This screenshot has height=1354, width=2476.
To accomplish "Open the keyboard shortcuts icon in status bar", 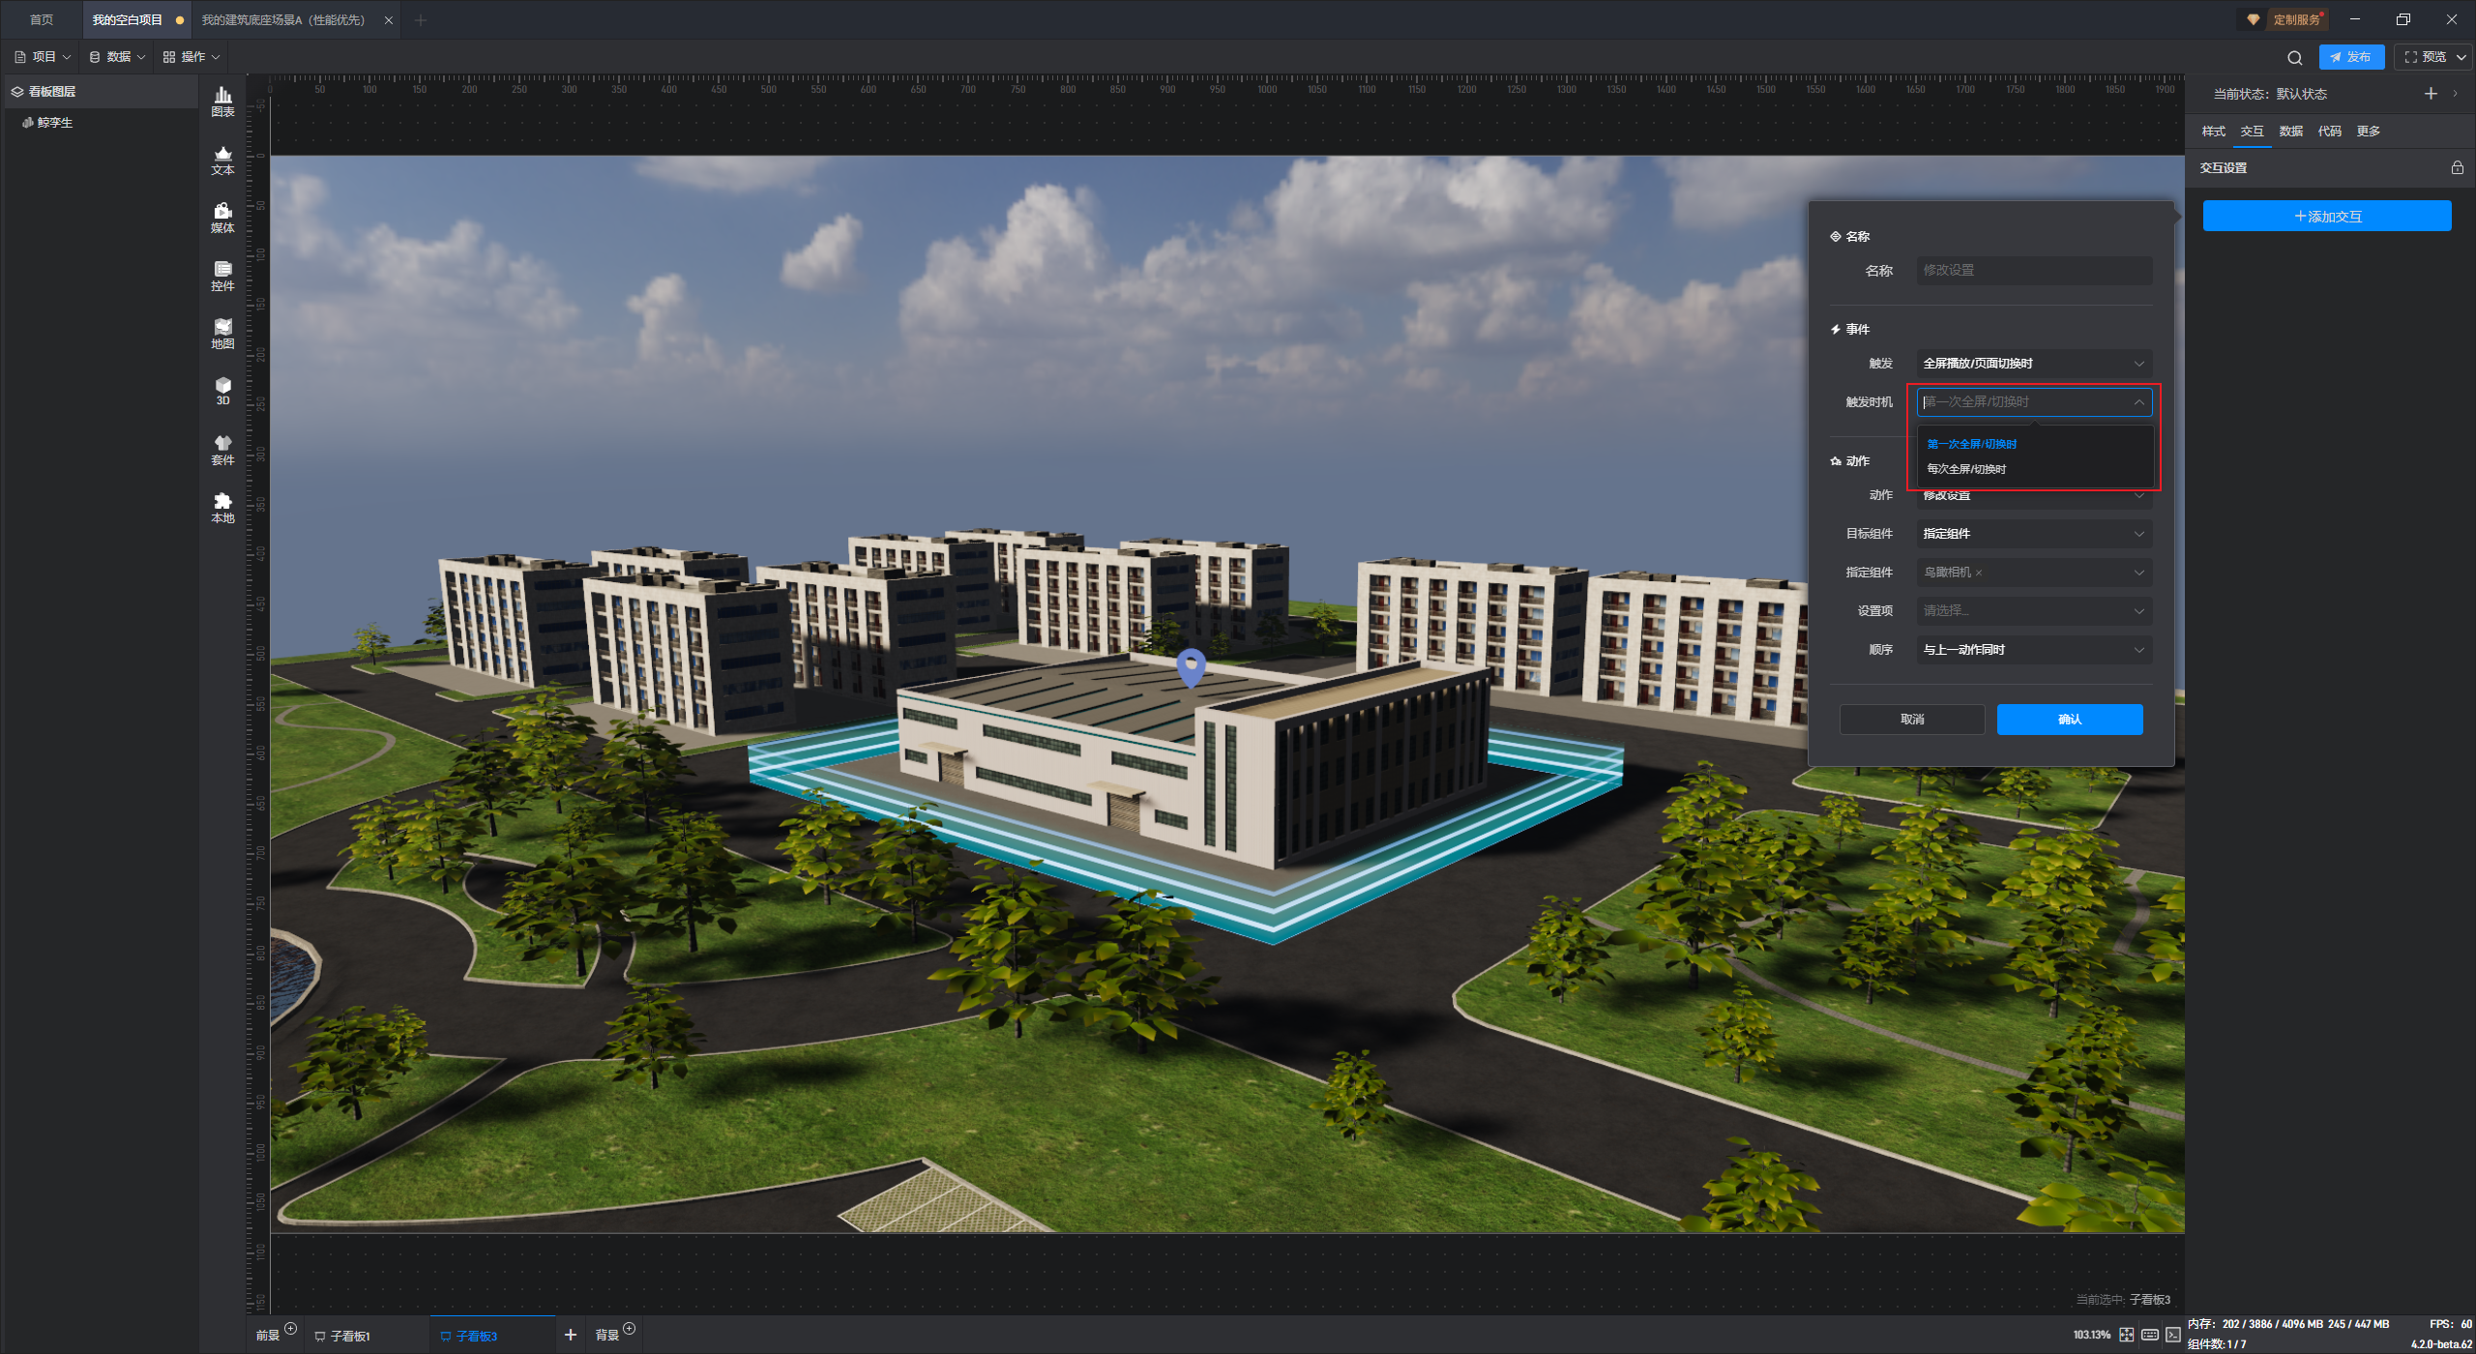I will (2149, 1335).
